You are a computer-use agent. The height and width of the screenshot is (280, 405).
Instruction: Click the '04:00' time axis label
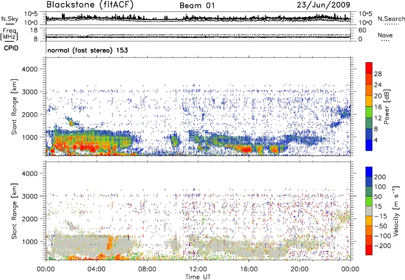tap(97, 269)
